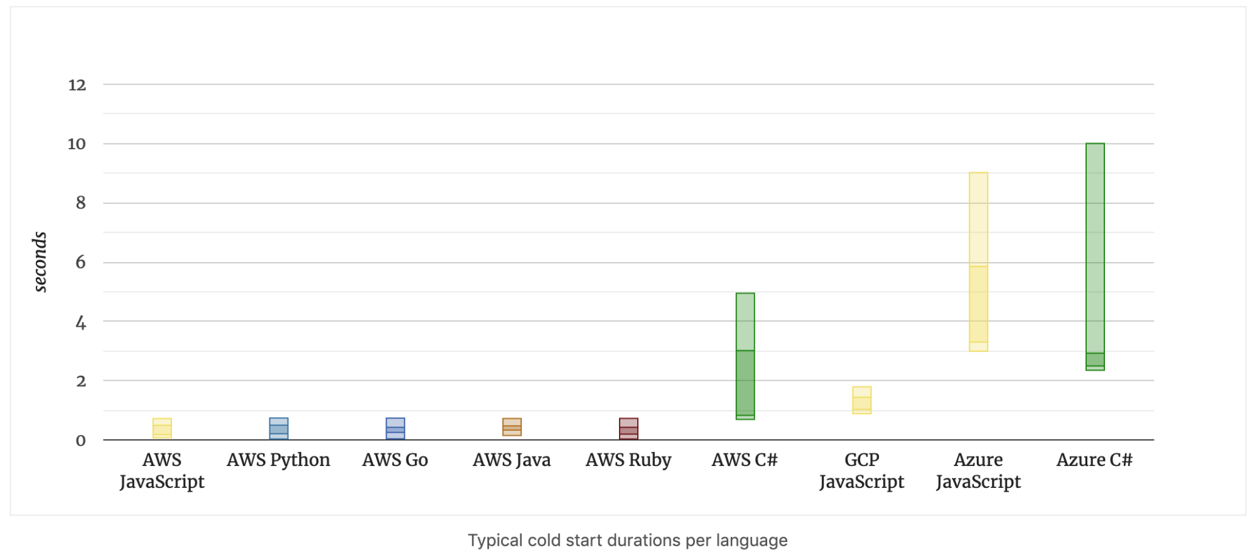The width and height of the screenshot is (1255, 560).
Task: Click the "AWS C#" label text
Action: pos(745,460)
